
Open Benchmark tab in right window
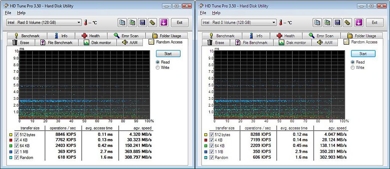(x=222, y=36)
